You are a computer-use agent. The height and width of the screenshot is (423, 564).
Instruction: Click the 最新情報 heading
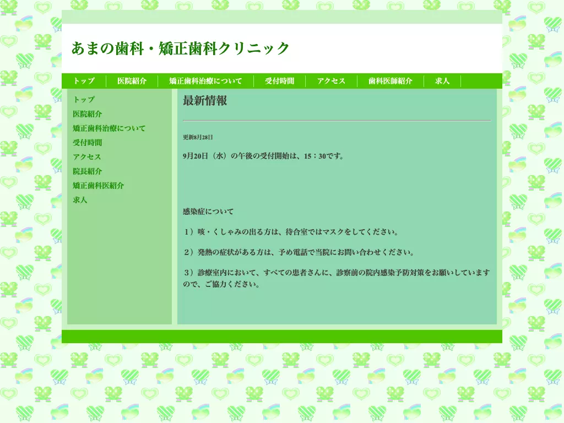tap(205, 101)
